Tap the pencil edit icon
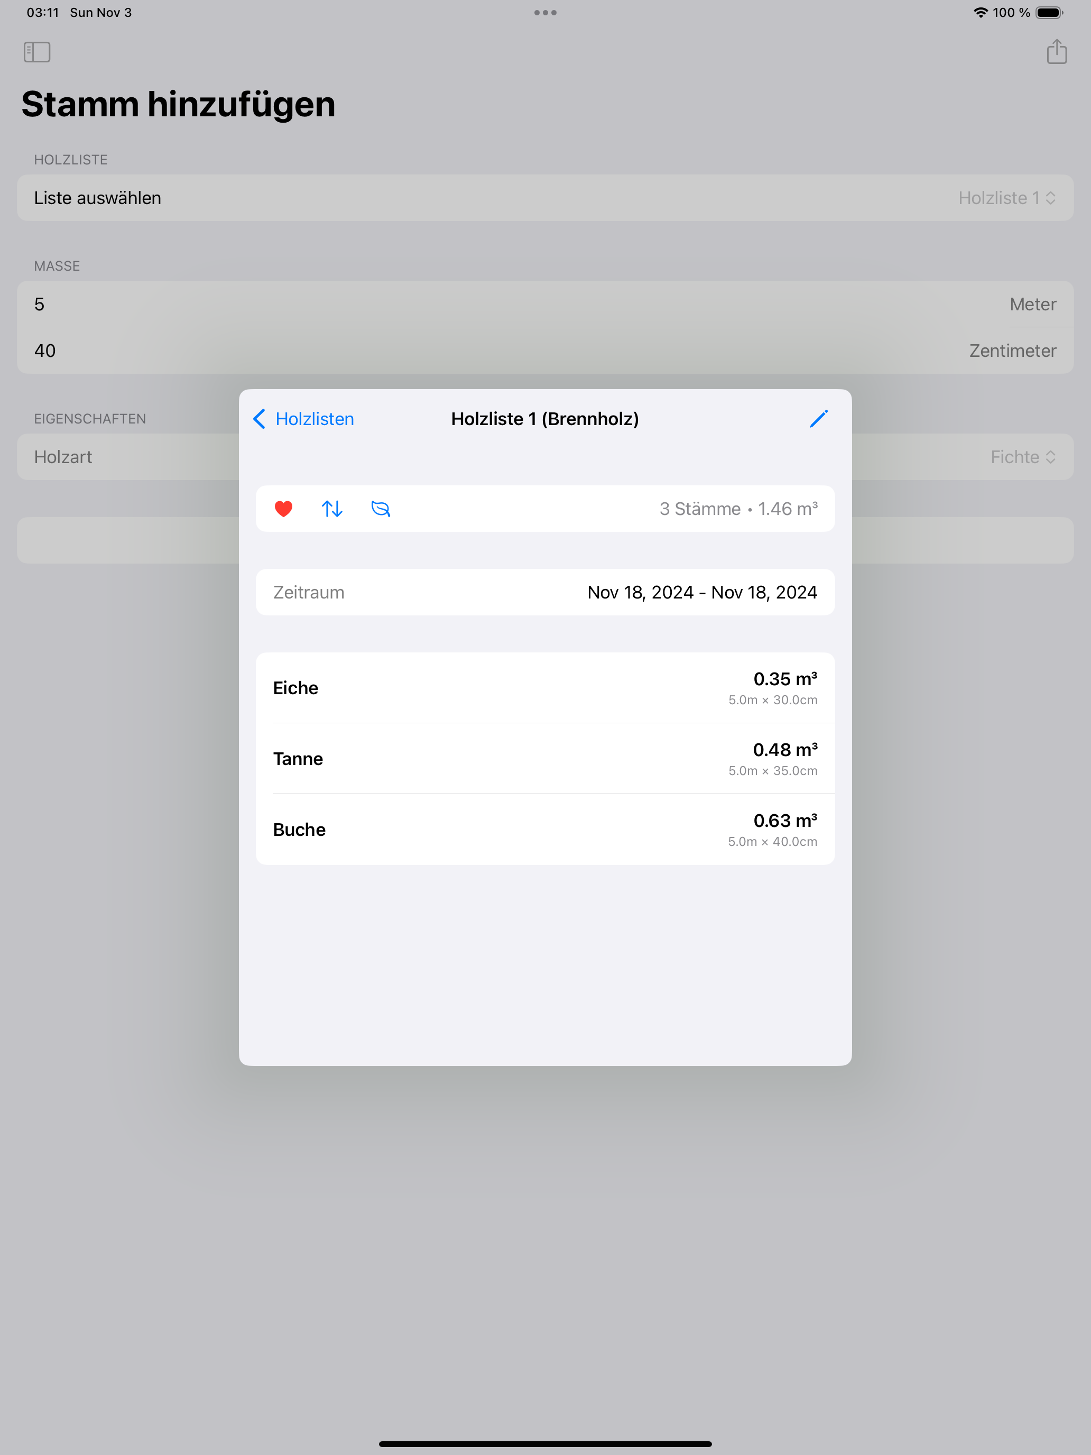1091x1455 pixels. (x=818, y=419)
